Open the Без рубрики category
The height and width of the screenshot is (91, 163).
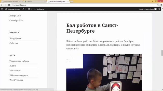pyautogui.click(x=15, y=38)
